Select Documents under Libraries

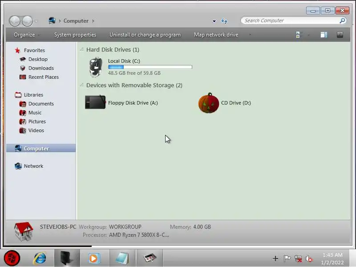pyautogui.click(x=41, y=104)
